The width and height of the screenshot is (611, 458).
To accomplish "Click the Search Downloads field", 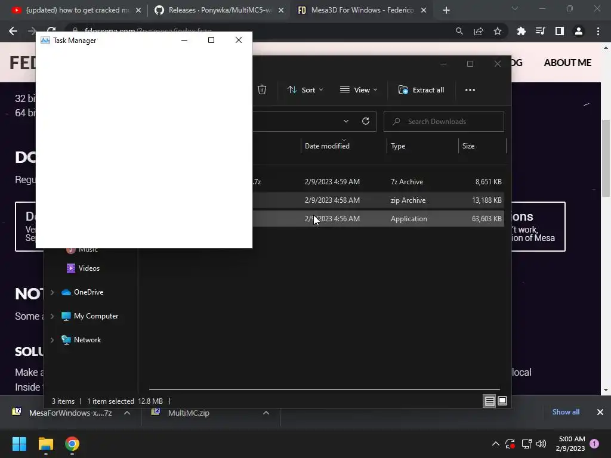I will (x=443, y=122).
